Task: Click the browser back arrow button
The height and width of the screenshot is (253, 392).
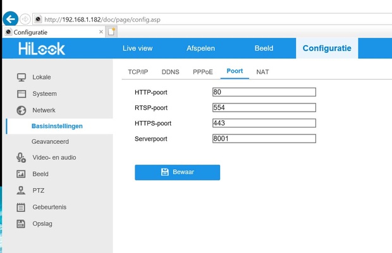Action: point(10,19)
